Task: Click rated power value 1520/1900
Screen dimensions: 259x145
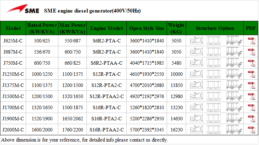Action: [42, 119]
